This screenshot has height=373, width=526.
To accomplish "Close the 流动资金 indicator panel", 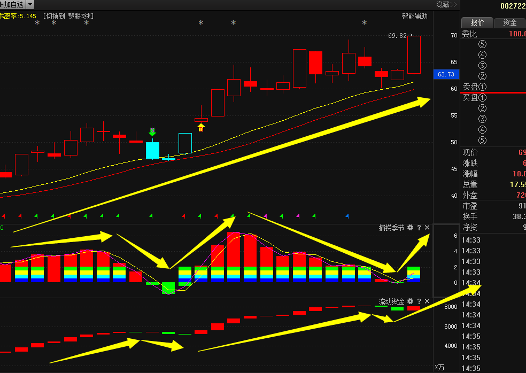I will (x=427, y=301).
